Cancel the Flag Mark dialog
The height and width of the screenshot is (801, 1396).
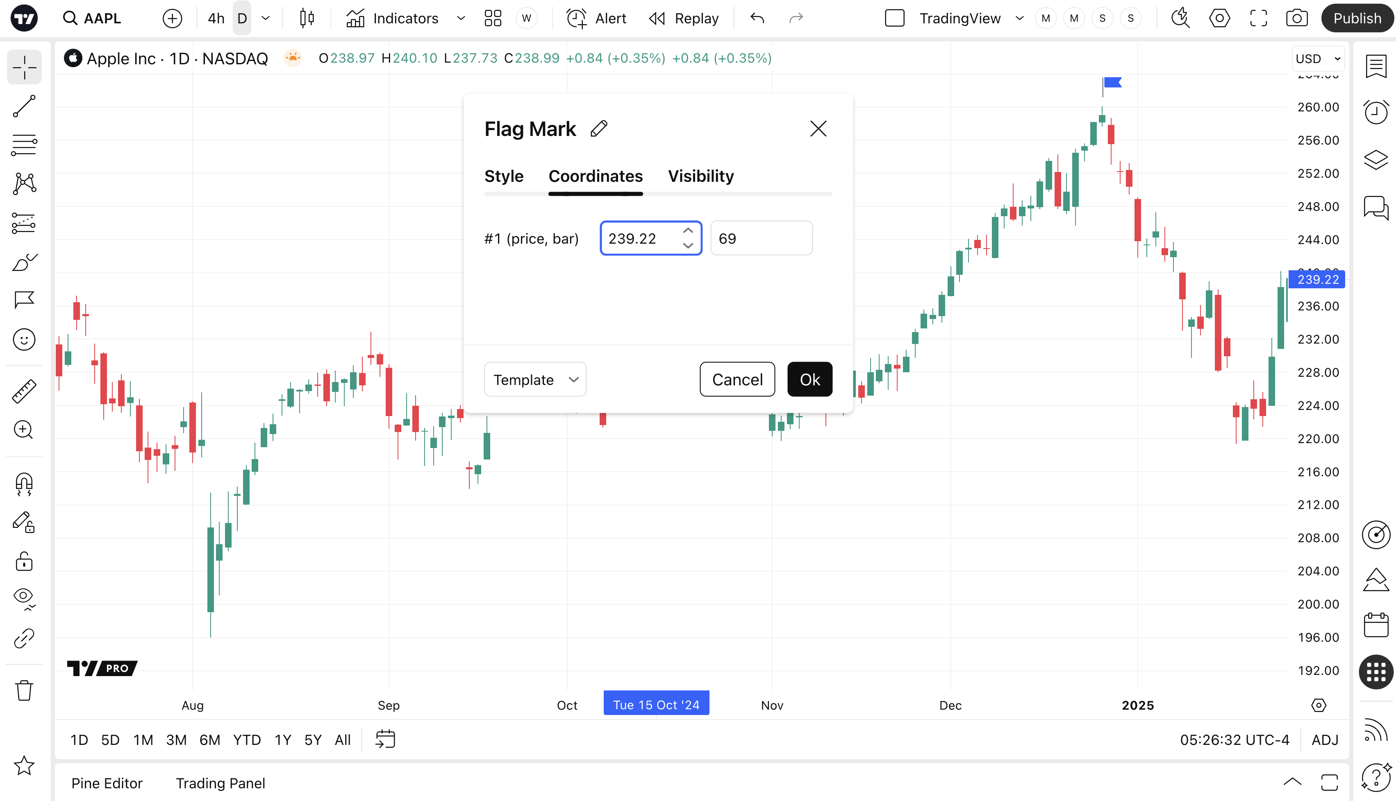[737, 380]
